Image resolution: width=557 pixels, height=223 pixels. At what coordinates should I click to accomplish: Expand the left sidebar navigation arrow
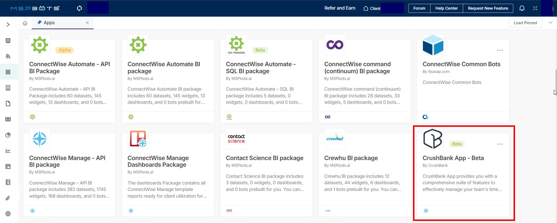8,24
